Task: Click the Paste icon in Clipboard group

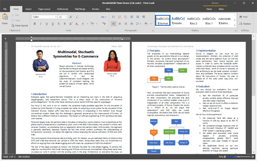Action: [x=5, y=17]
